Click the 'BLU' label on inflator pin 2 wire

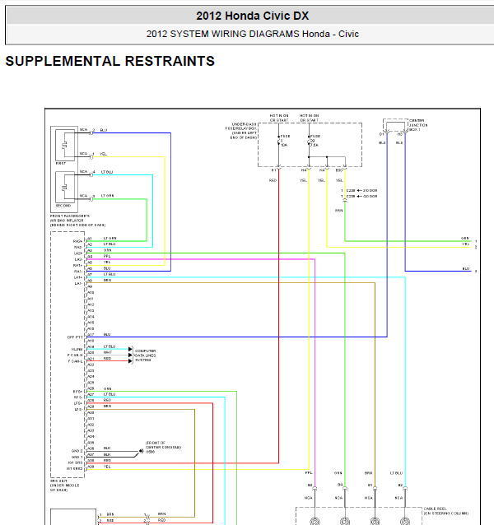(x=104, y=130)
